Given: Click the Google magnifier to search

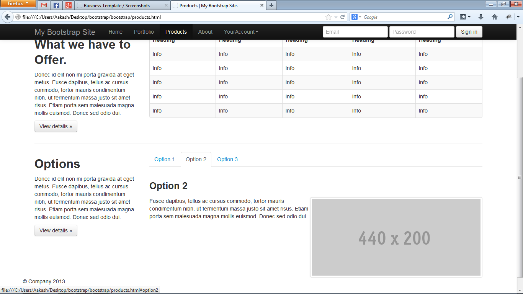Looking at the screenshot, I should (x=449, y=17).
